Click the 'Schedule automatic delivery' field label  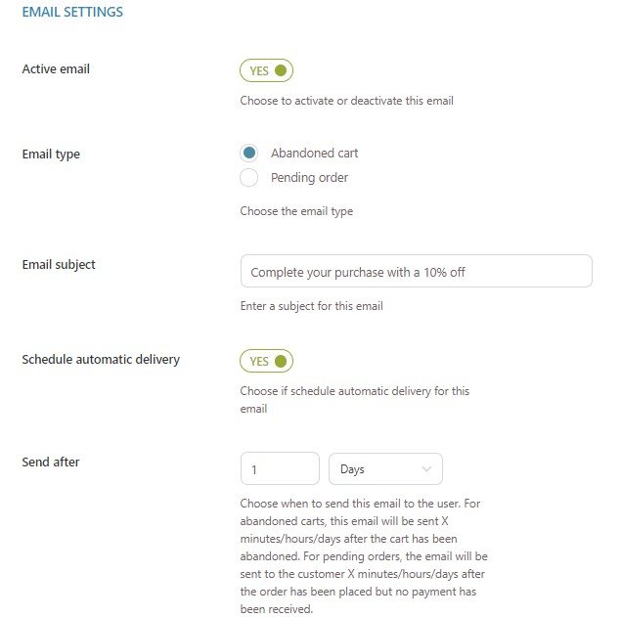[101, 359]
